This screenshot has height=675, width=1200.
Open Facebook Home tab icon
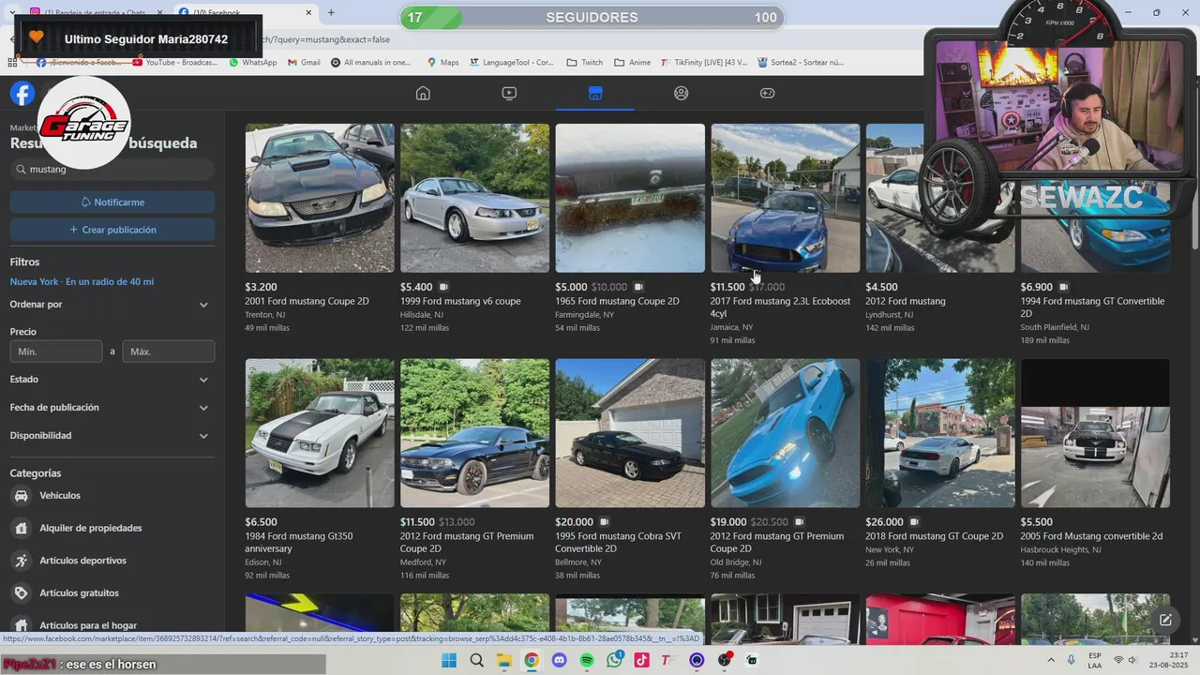point(423,93)
